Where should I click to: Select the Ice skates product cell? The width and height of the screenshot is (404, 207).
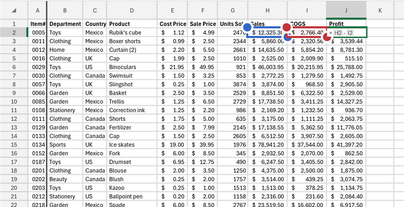[x=132, y=145]
